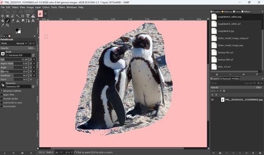264x155 pixels.
Task: Lower the layer one step
Action: (x=233, y=153)
